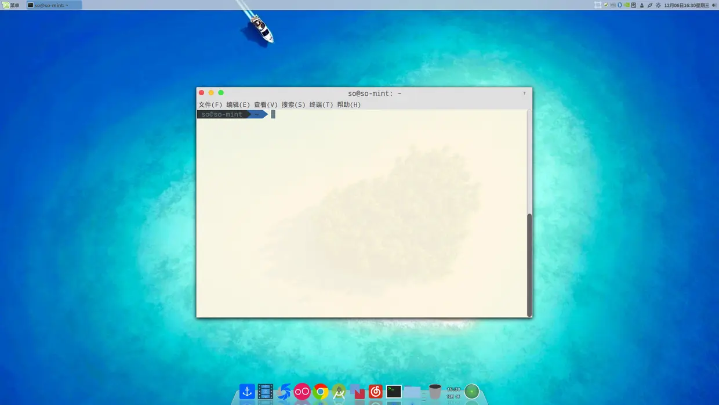Open the volume speaker tray icon
719x405 pixels.
click(714, 5)
